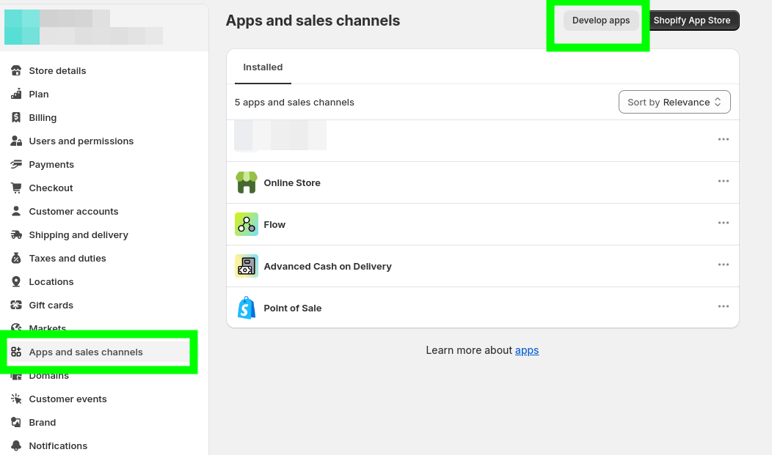Click the Store details shop icon

(x=16, y=71)
